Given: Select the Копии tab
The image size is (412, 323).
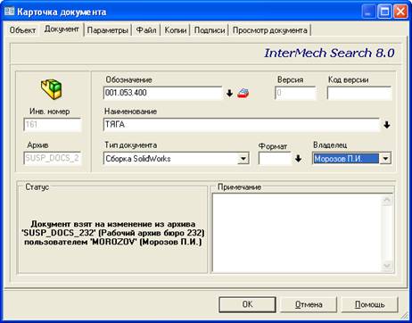Looking at the screenshot, I should [x=176, y=30].
